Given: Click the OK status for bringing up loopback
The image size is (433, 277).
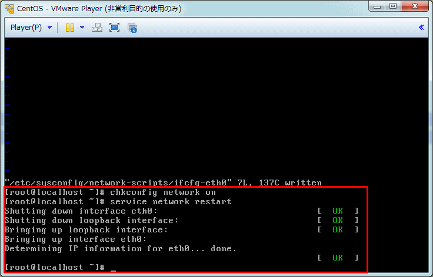Looking at the screenshot, I should [337, 230].
